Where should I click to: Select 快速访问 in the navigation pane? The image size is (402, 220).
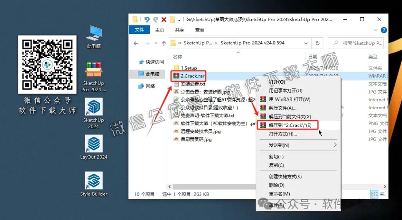(x=151, y=62)
